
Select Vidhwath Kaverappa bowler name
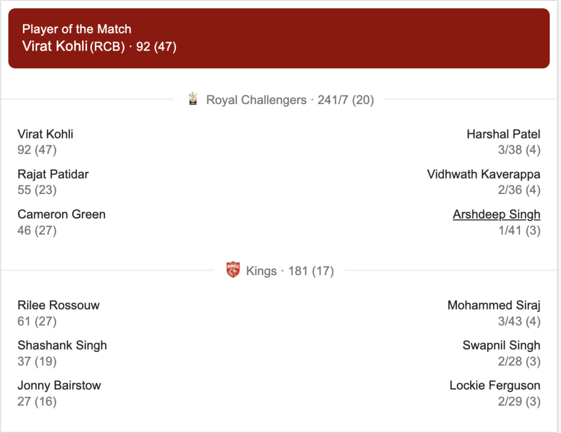484,174
